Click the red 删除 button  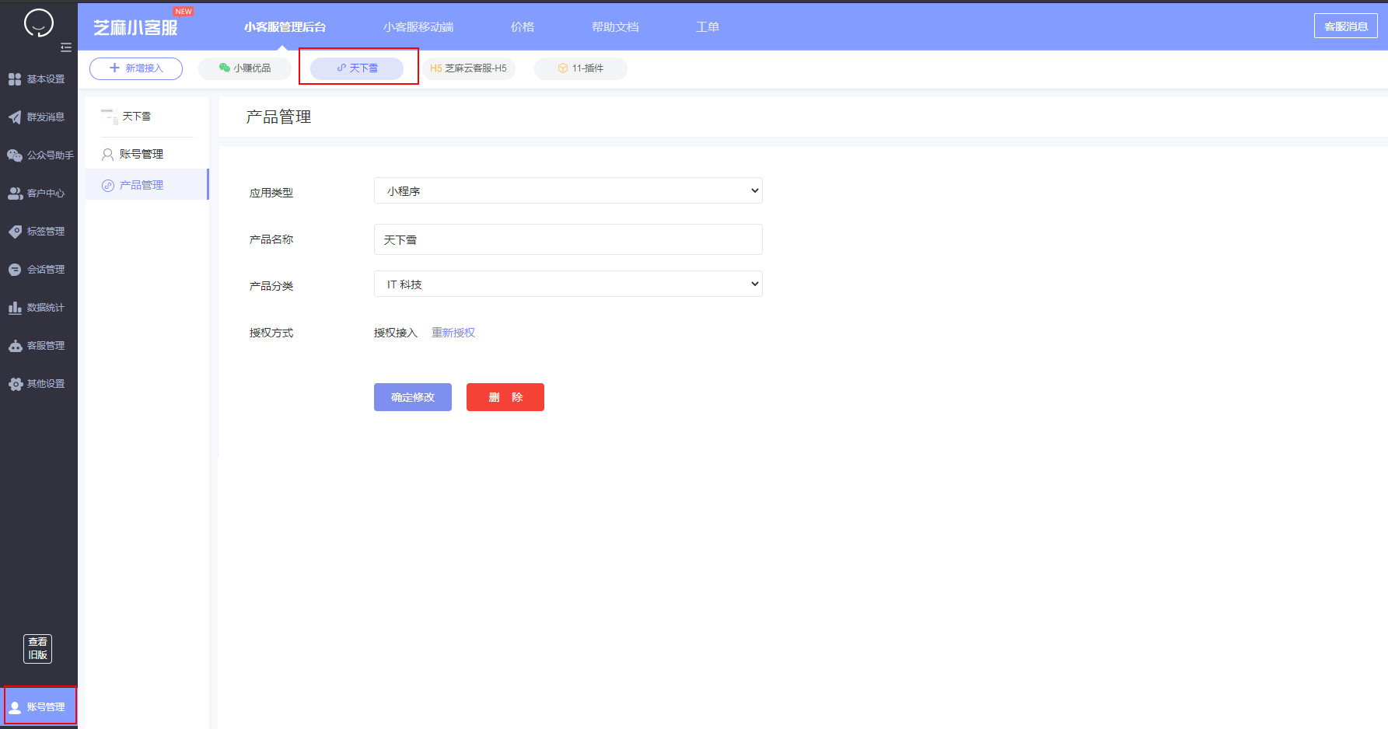(505, 397)
